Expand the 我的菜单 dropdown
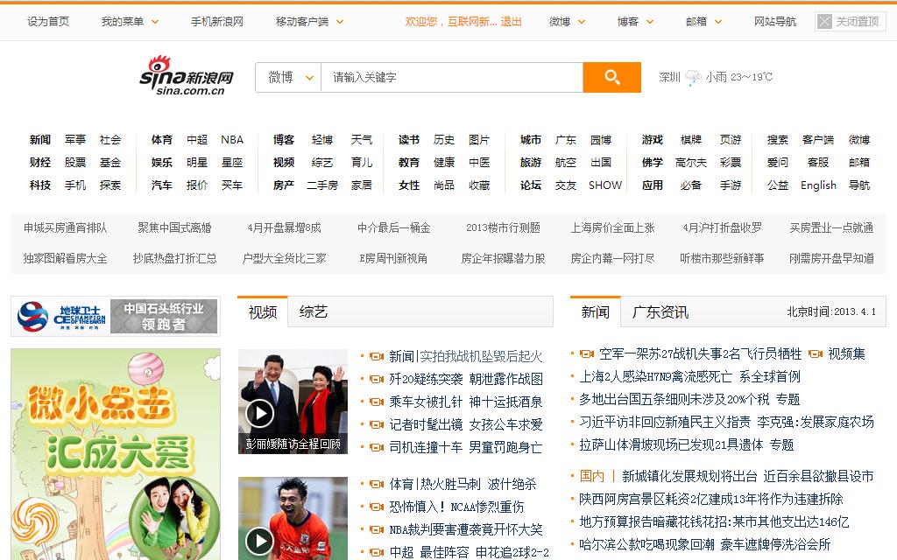The width and height of the screenshot is (897, 560). tap(130, 21)
